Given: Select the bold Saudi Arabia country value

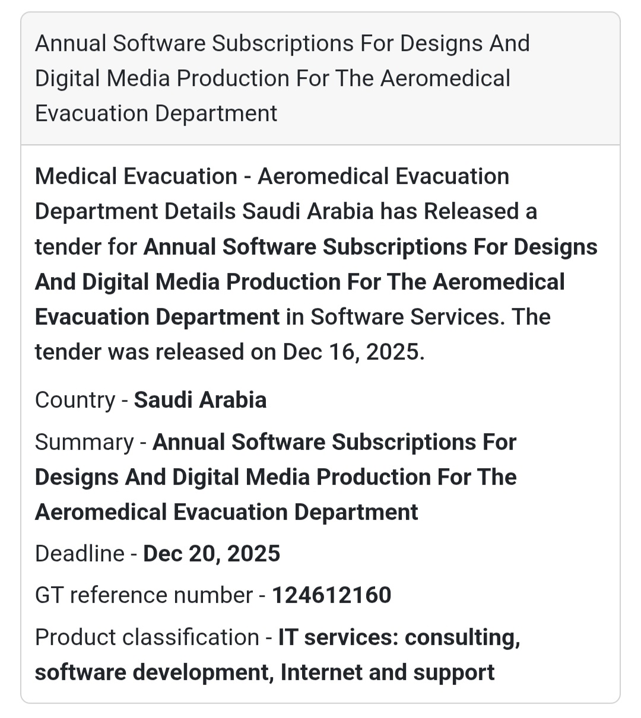Looking at the screenshot, I should pyautogui.click(x=200, y=400).
